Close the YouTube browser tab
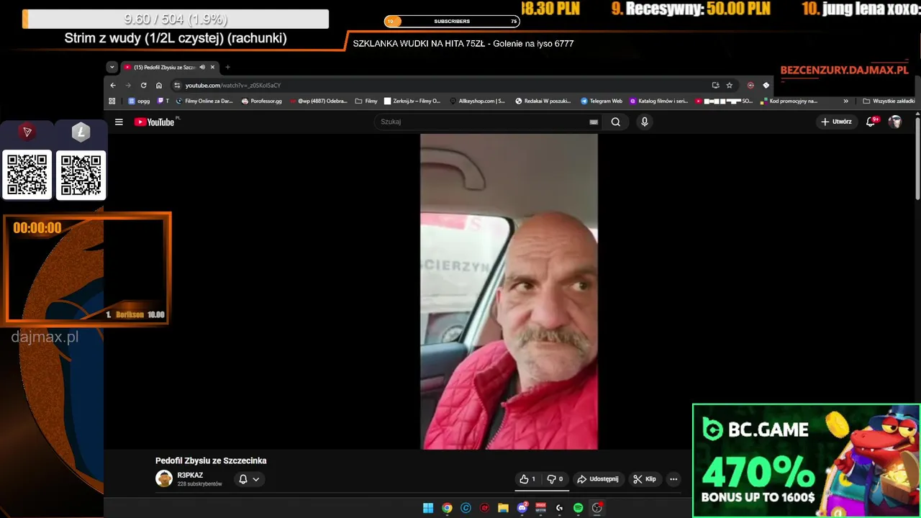Image resolution: width=921 pixels, height=518 pixels. click(x=212, y=67)
